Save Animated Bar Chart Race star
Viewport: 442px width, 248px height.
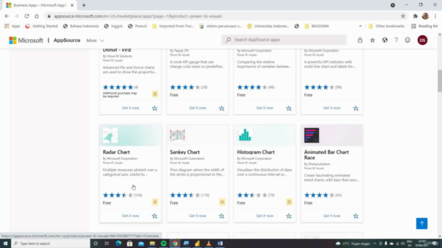pos(356,216)
